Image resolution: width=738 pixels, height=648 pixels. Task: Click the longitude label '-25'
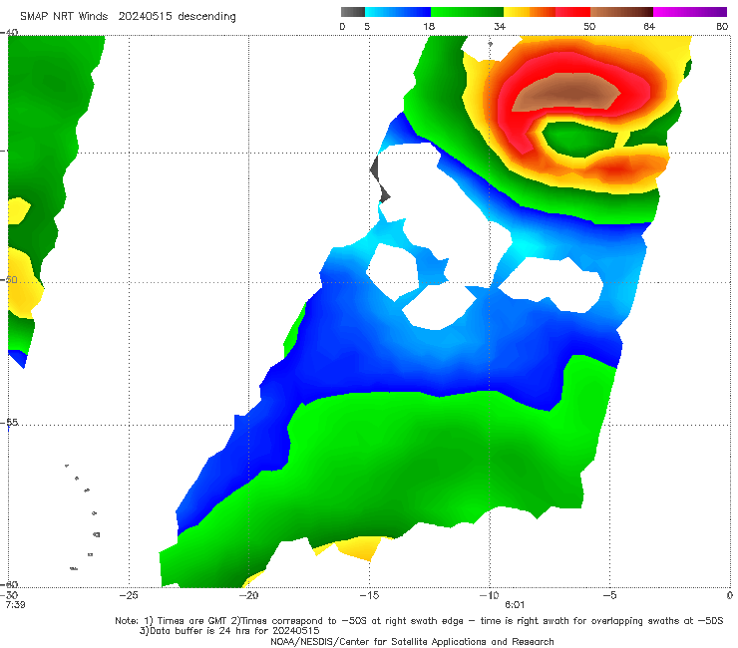coord(129,595)
